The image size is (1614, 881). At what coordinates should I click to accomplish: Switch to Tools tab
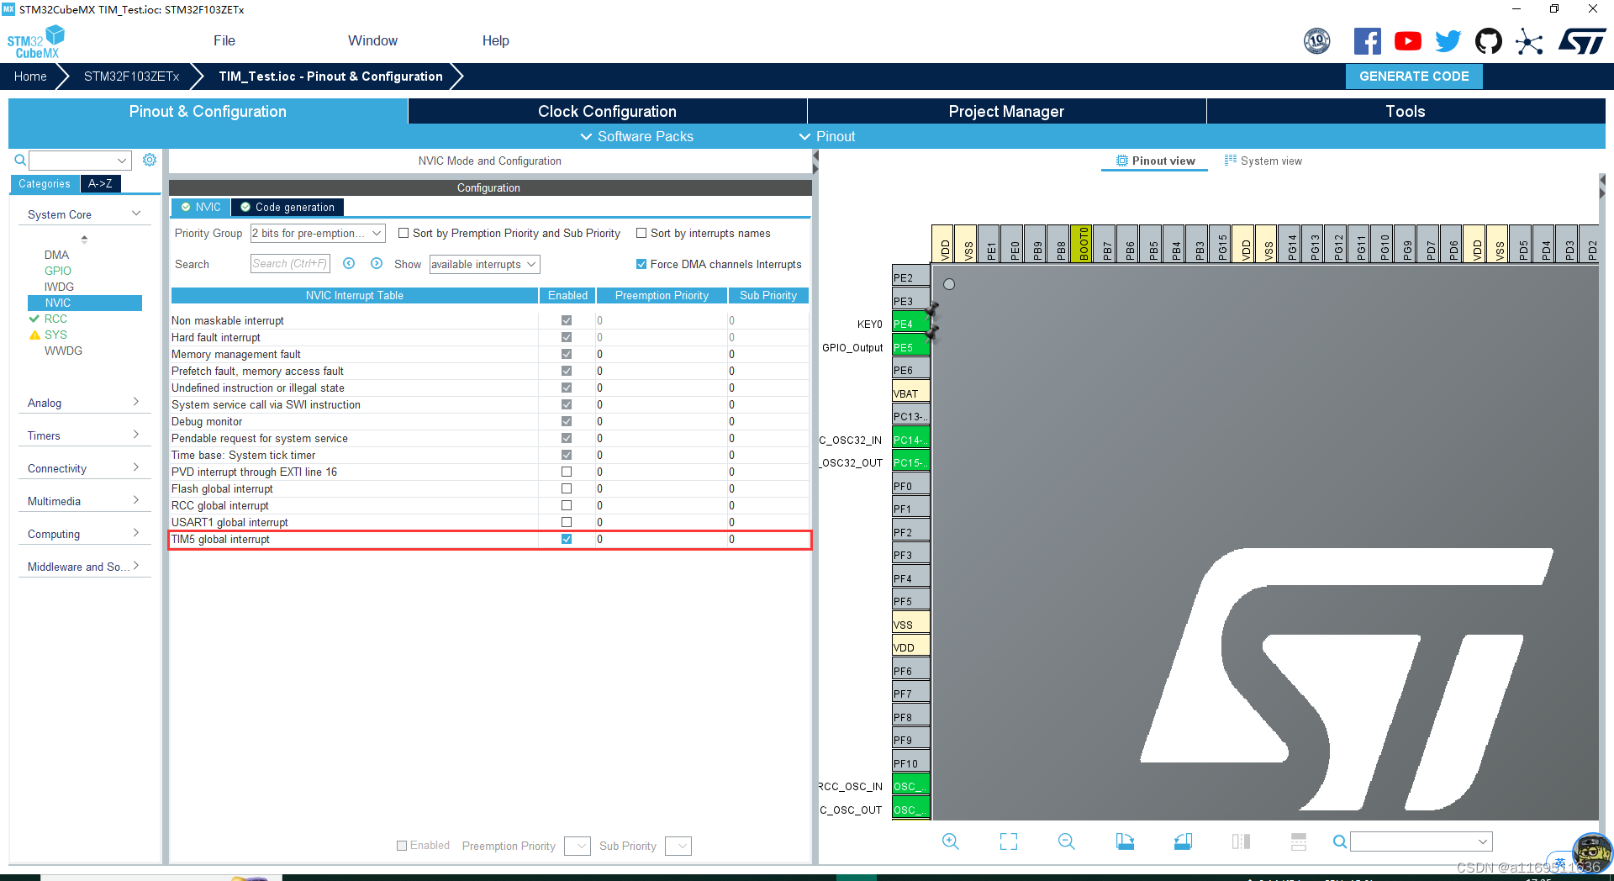coord(1406,111)
